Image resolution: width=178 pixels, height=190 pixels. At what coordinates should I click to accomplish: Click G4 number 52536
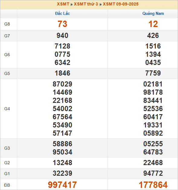click(153, 109)
